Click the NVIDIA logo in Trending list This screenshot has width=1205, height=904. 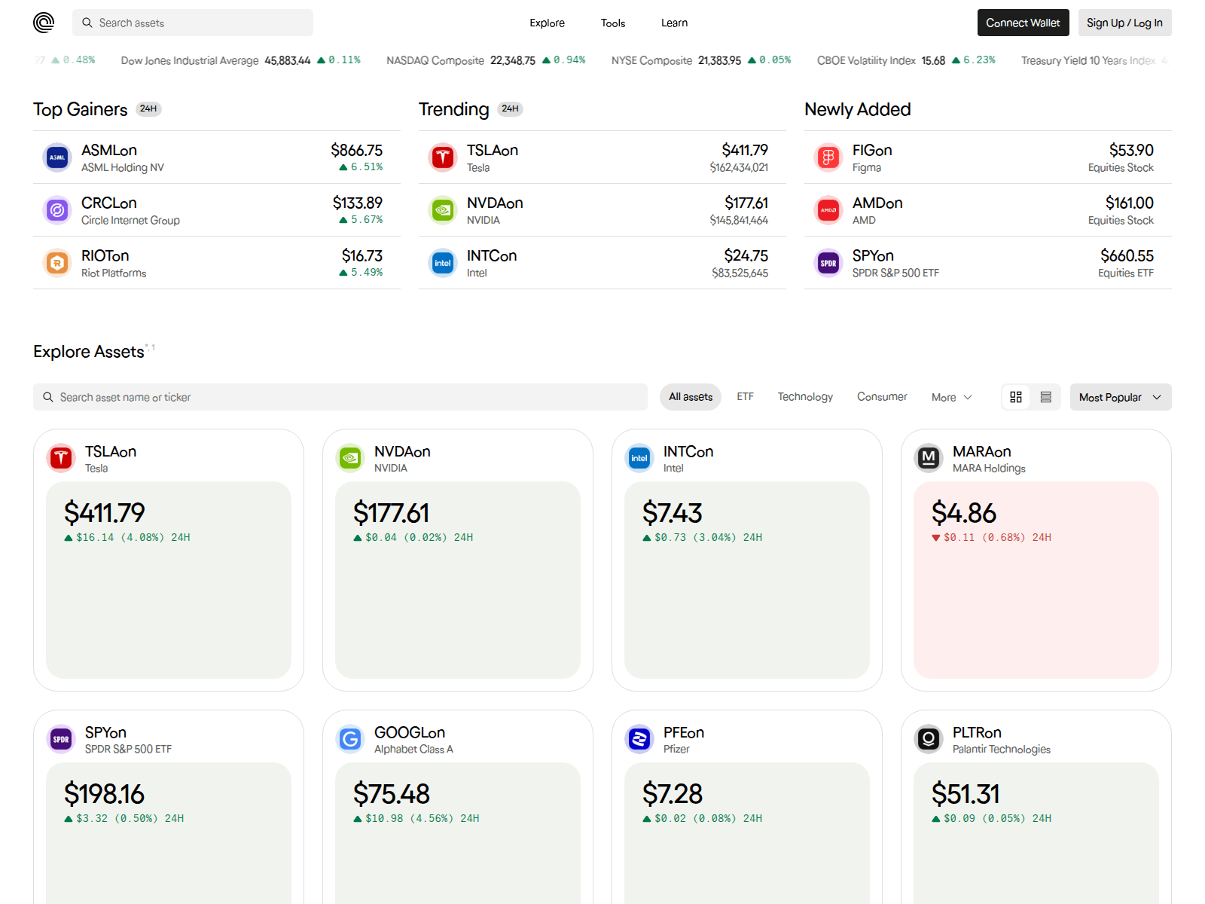[443, 210]
